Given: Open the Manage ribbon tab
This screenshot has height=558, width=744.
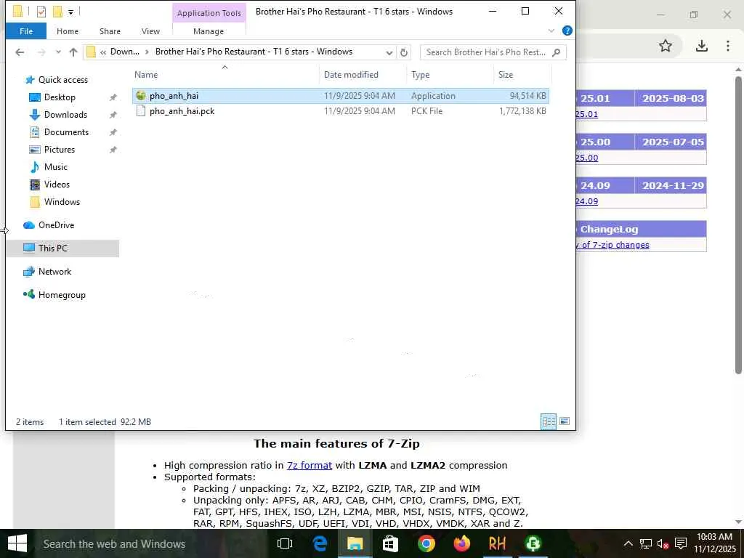Looking at the screenshot, I should [209, 31].
